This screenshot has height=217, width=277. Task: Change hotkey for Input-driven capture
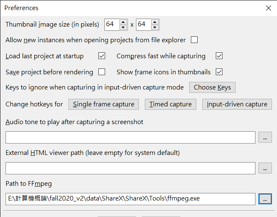pos(237,104)
